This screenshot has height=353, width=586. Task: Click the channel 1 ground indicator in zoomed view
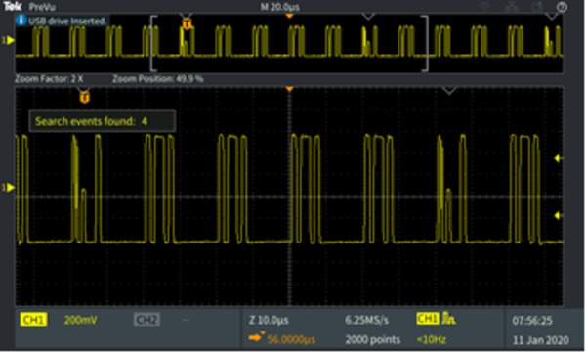[8, 187]
